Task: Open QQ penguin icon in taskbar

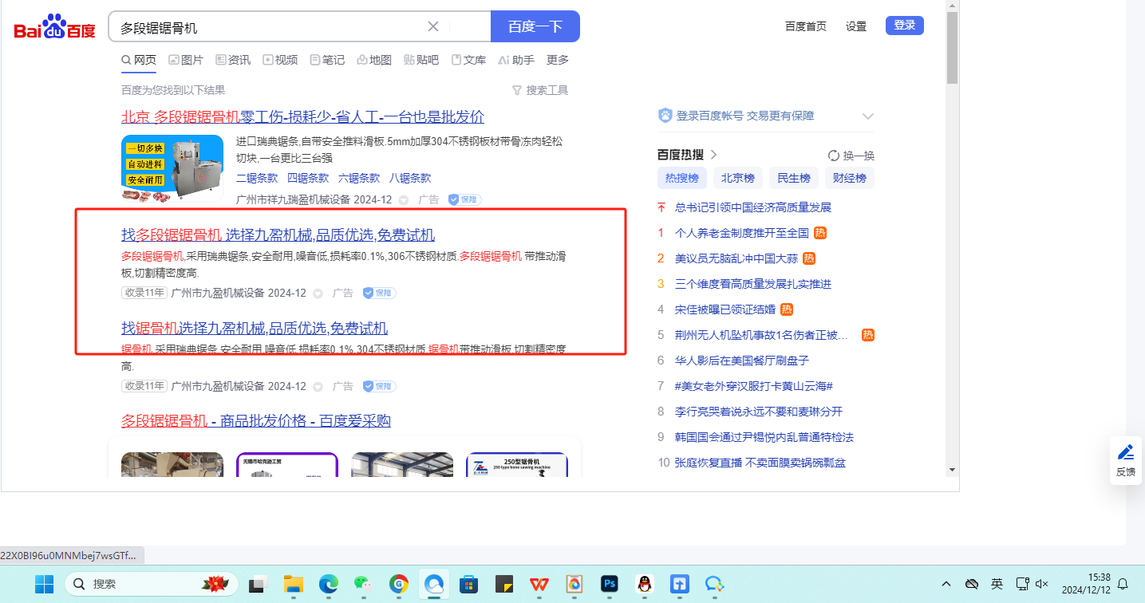Action: [x=645, y=584]
